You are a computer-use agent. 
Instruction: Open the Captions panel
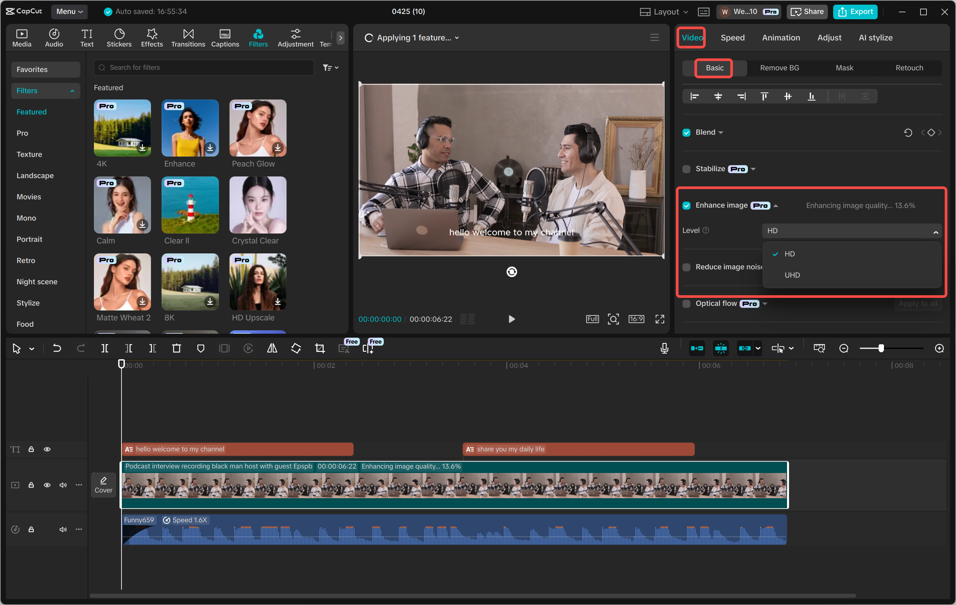[225, 38]
